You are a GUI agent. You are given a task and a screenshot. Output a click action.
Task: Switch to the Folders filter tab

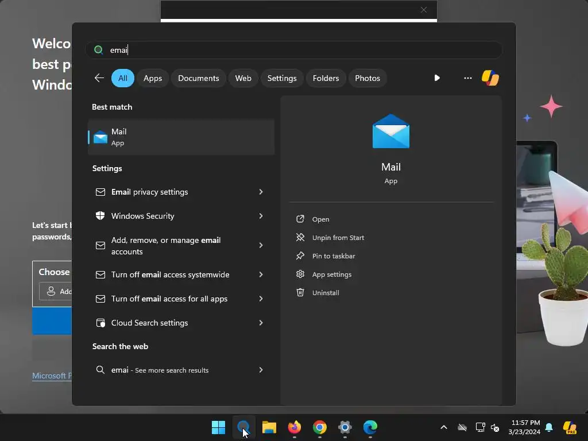point(326,78)
